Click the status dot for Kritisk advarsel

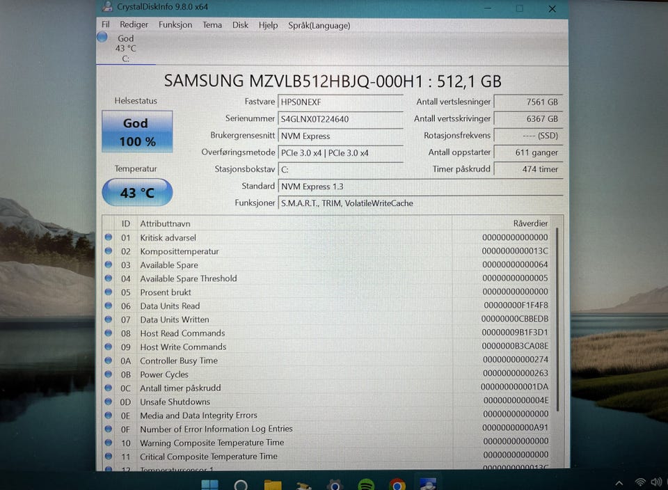tap(109, 237)
